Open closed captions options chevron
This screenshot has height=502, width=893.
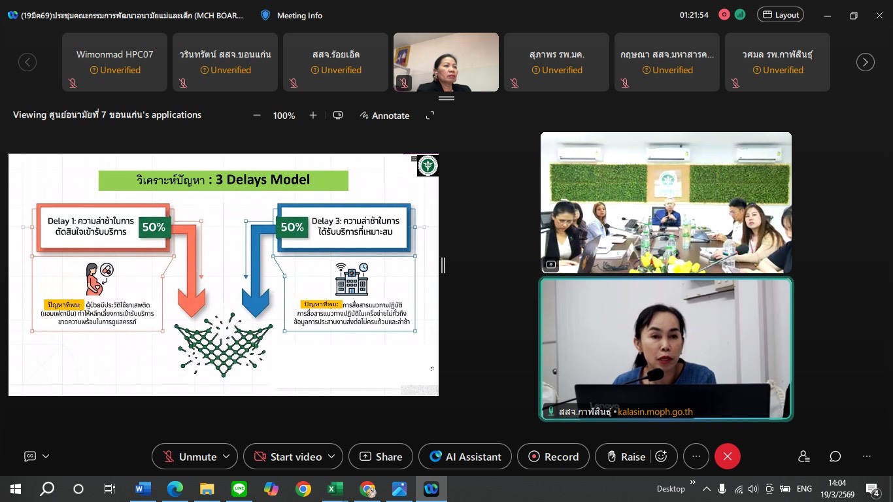coord(46,457)
